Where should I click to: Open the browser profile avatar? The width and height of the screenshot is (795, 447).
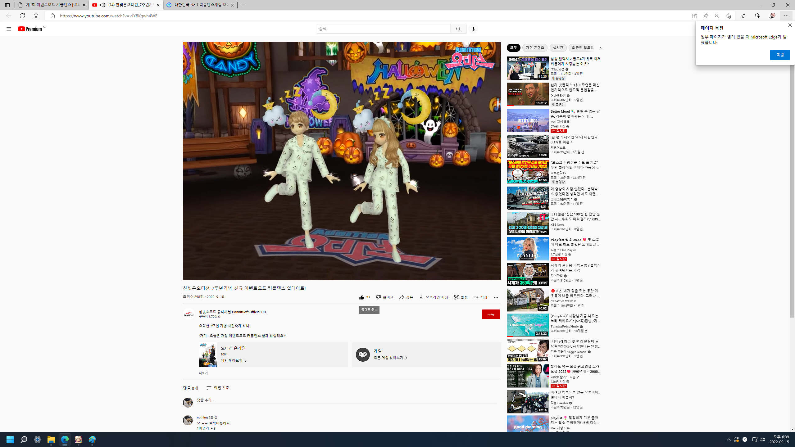tap(772, 16)
